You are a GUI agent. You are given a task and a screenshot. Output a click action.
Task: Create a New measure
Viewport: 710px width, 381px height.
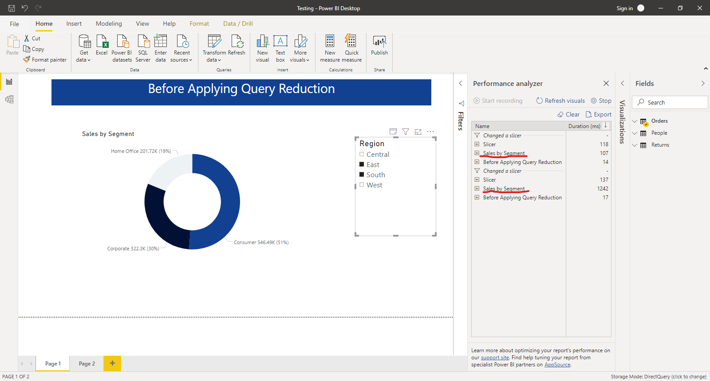[x=330, y=49]
